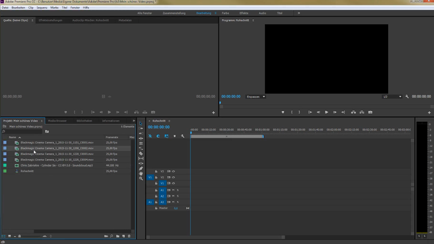
Task: Step forward one frame in Program monitor
Action: pos(335,112)
